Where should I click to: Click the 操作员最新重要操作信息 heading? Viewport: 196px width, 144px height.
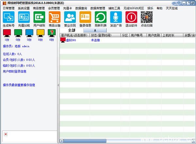(19, 85)
